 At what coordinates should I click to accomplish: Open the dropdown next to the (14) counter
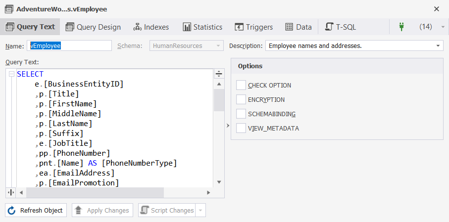tap(443, 27)
